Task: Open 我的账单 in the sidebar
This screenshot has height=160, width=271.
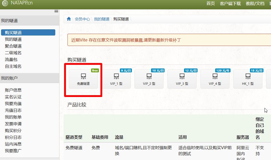Action: tap(13, 117)
